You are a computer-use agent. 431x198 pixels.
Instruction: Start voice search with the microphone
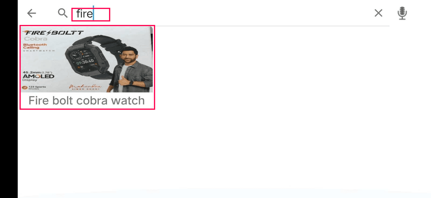click(x=402, y=13)
